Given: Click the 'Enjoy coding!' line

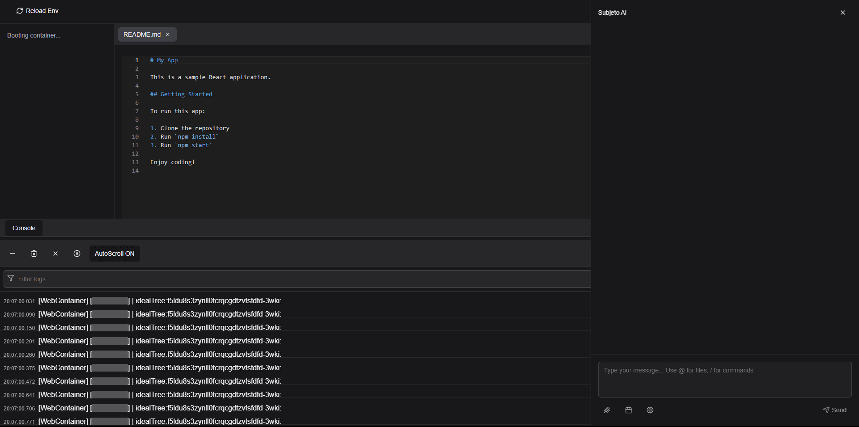Looking at the screenshot, I should [172, 162].
